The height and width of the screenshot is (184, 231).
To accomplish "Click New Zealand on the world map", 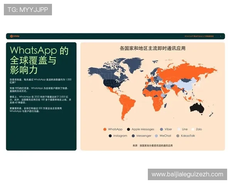I will (x=211, y=114).
